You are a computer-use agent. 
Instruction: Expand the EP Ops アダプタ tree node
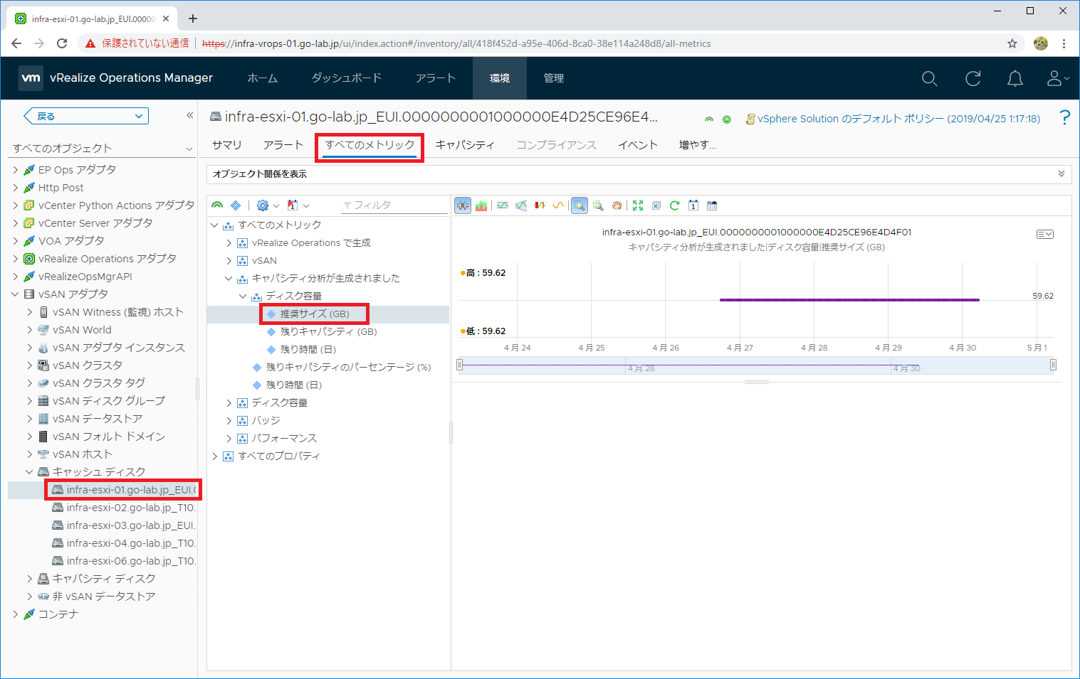16,170
